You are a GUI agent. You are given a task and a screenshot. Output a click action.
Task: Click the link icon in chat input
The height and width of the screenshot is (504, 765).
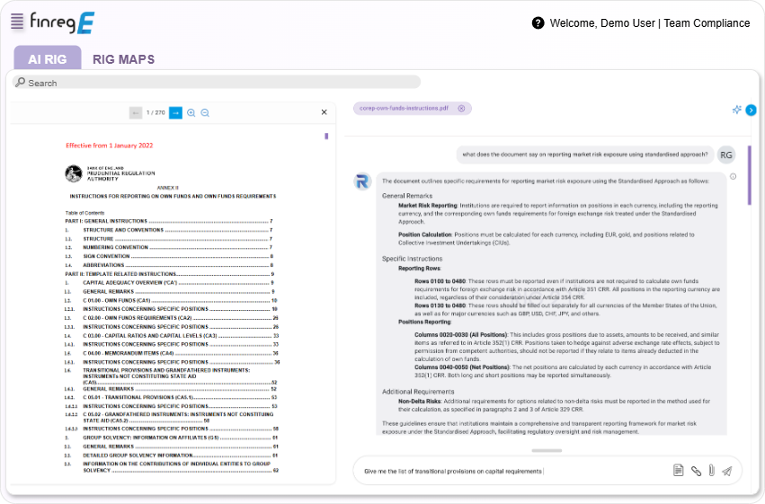[695, 471]
